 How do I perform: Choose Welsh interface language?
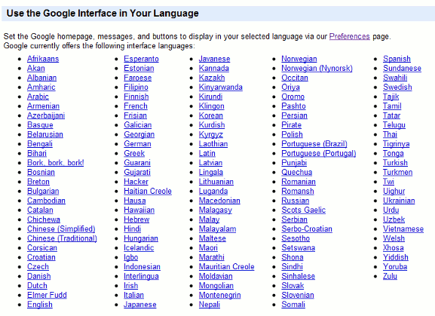394,238
